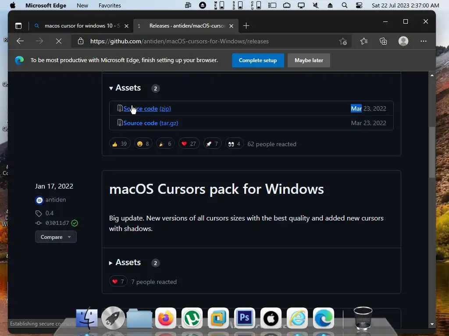
Task: Open commit 03011d7 link
Action: 57,223
